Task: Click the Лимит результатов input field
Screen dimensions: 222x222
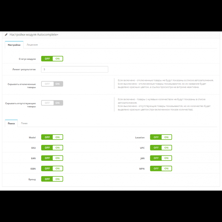Action: (x=74, y=69)
